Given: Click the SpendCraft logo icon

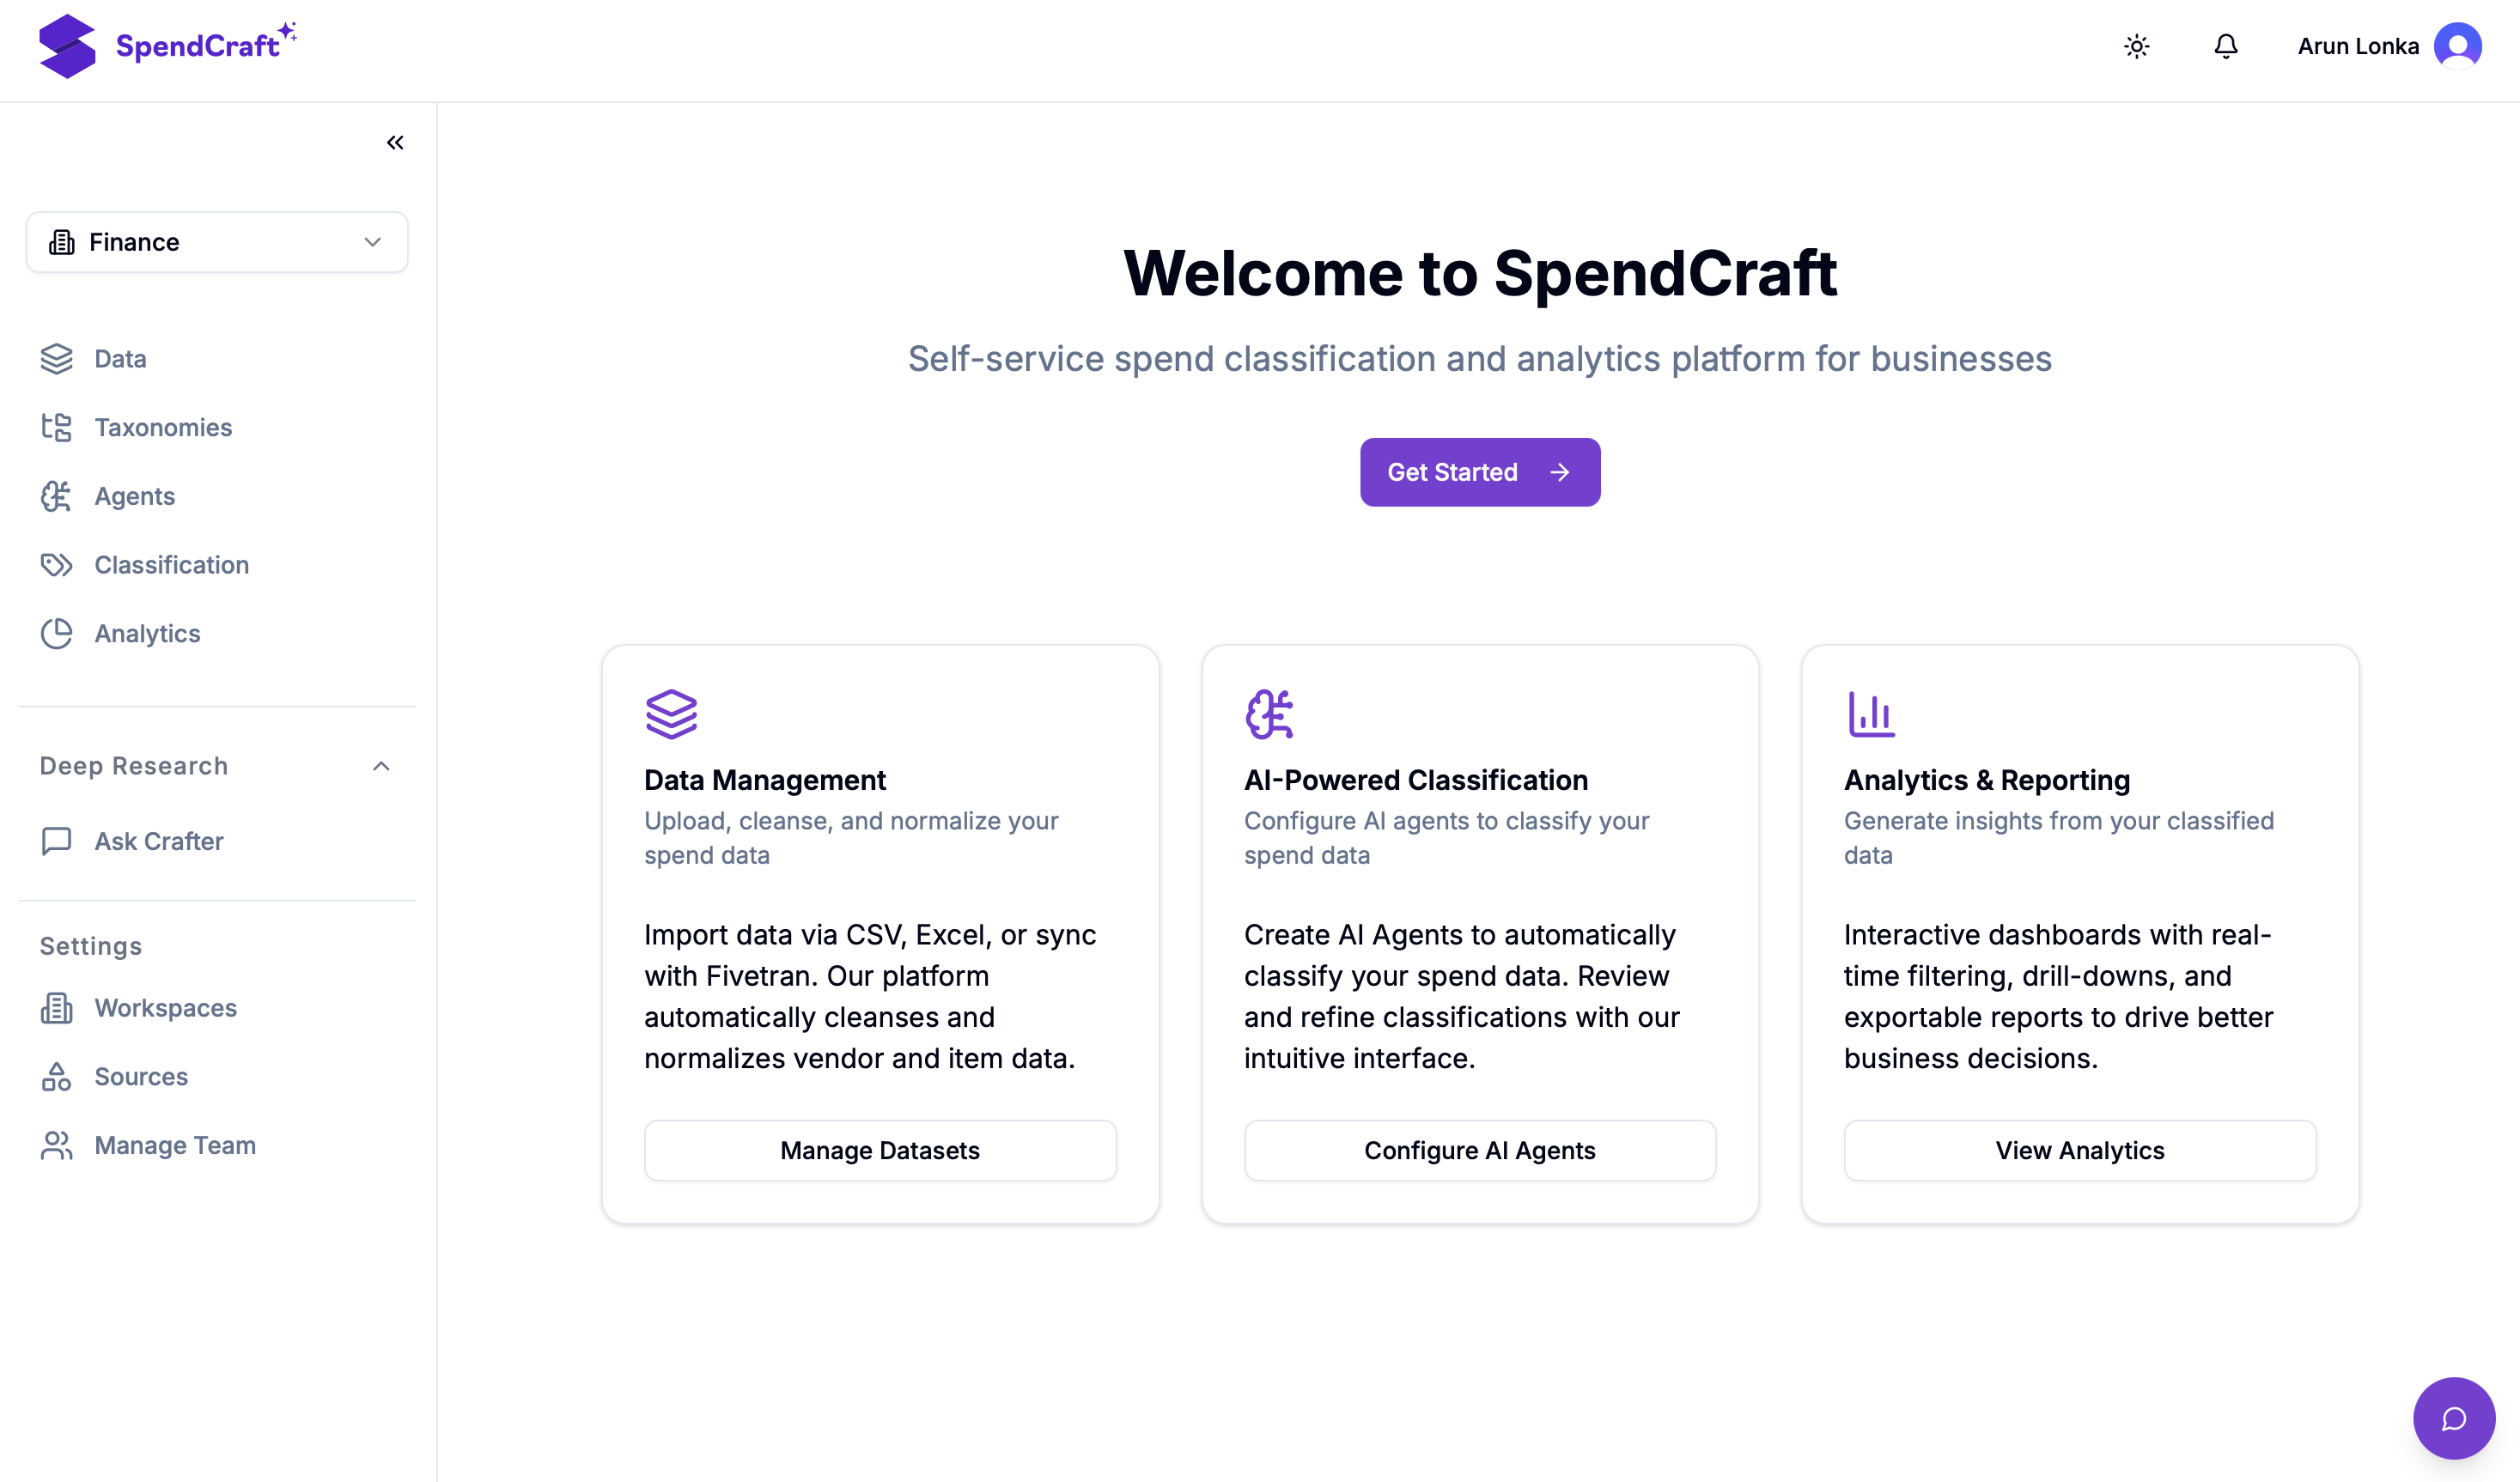Looking at the screenshot, I should coord(67,46).
